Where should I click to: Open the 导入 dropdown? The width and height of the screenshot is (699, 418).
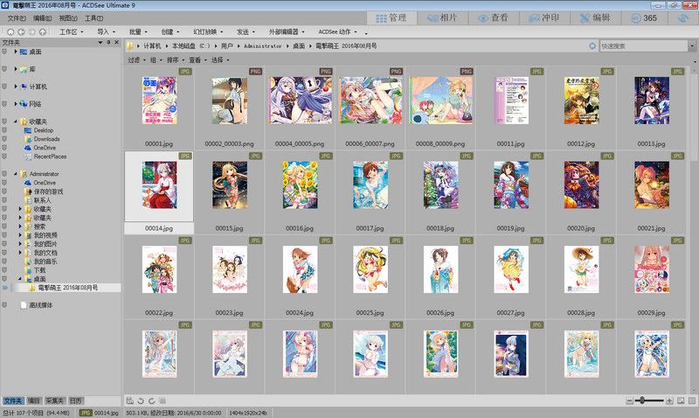(x=106, y=31)
